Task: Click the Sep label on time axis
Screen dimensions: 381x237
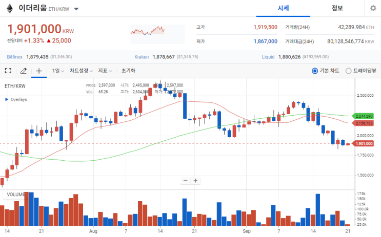Action: pos(247,231)
